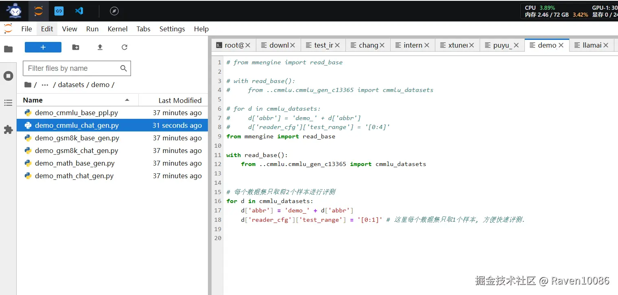This screenshot has width=618, height=295.
Task: Open the Tabs menu
Action: click(x=143, y=29)
